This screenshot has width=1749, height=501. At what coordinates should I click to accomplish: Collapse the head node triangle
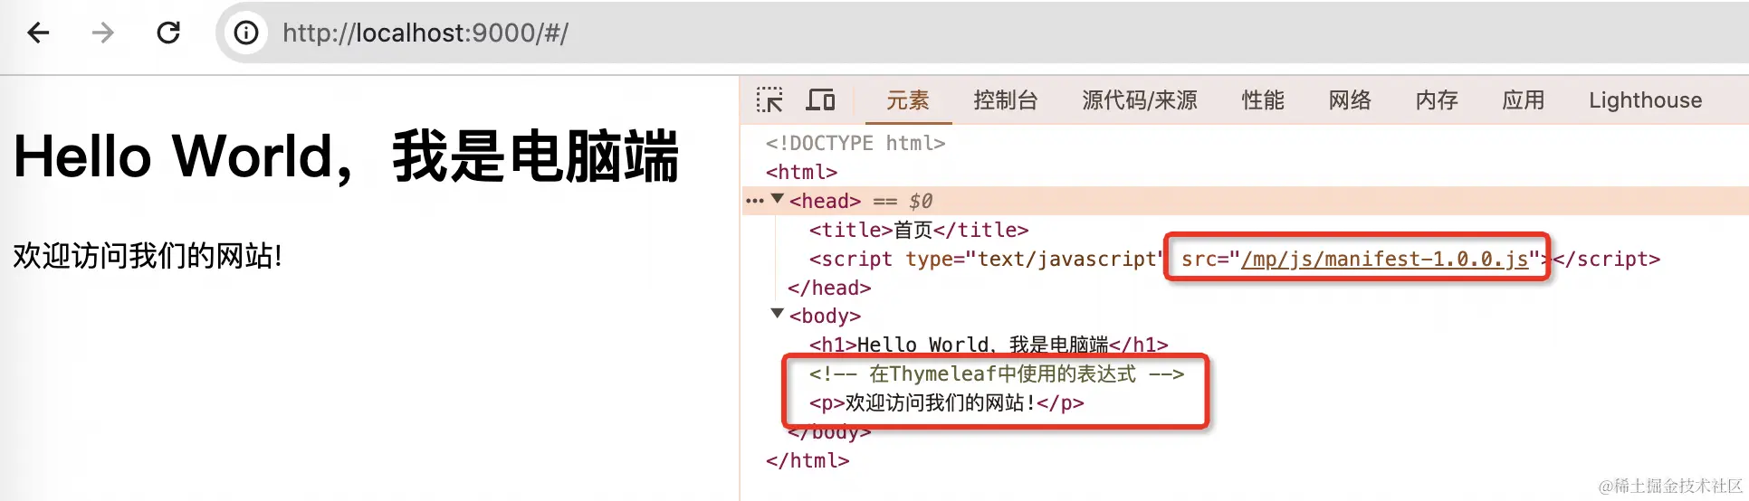pos(778,199)
